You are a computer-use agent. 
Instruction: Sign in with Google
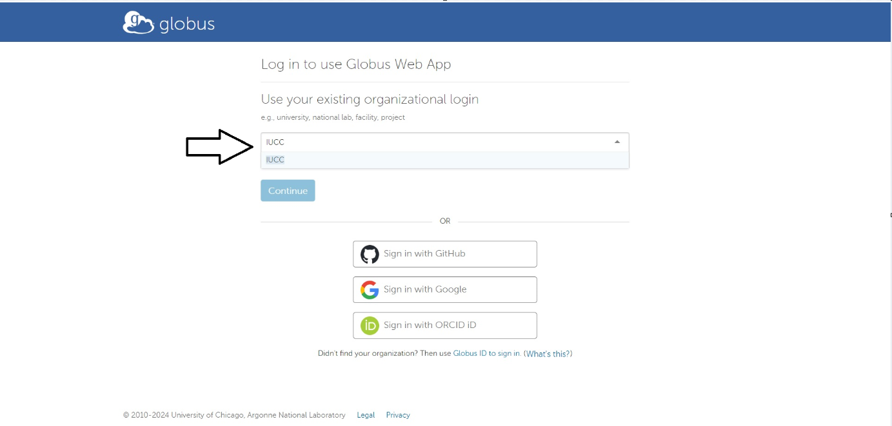tap(445, 290)
